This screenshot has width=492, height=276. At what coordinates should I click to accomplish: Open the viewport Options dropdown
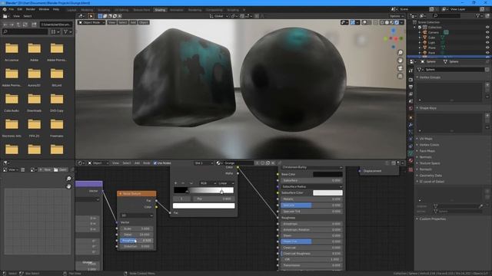coord(397,16)
